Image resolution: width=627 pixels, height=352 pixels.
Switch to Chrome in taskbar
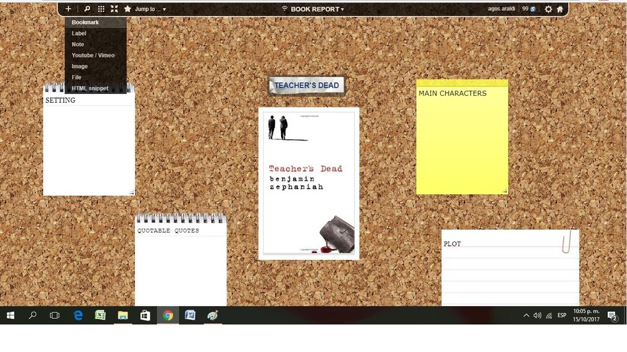point(168,316)
